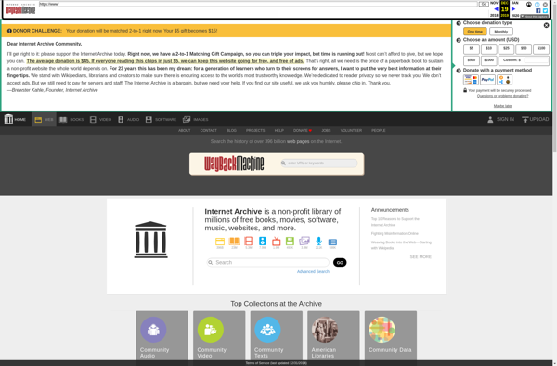This screenshot has height=366, width=557.
Task: Choose the $10 donation amount
Action: pos(489,48)
